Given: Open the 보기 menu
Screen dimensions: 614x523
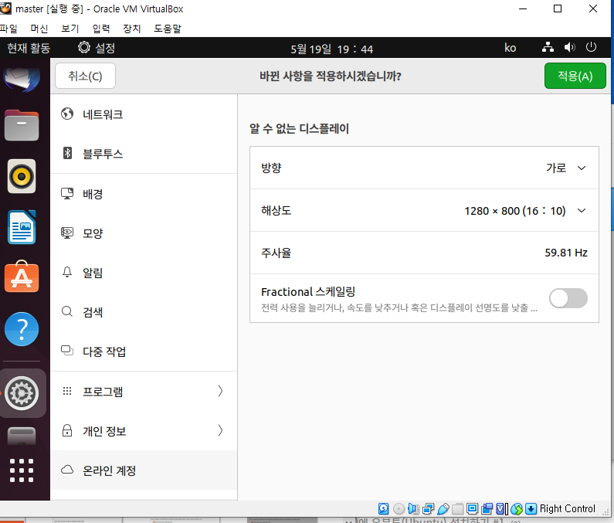Looking at the screenshot, I should click(70, 29).
